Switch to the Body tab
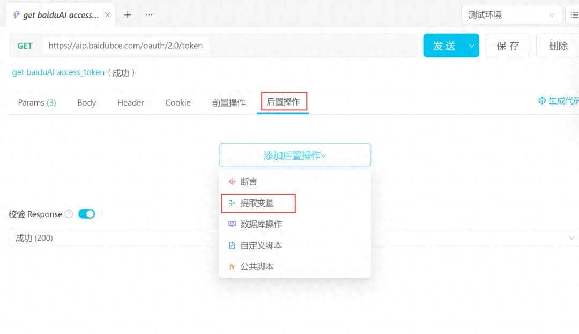This screenshot has width=579, height=334. click(86, 102)
